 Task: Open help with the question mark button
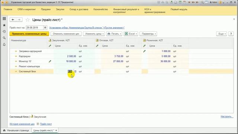click(231, 34)
